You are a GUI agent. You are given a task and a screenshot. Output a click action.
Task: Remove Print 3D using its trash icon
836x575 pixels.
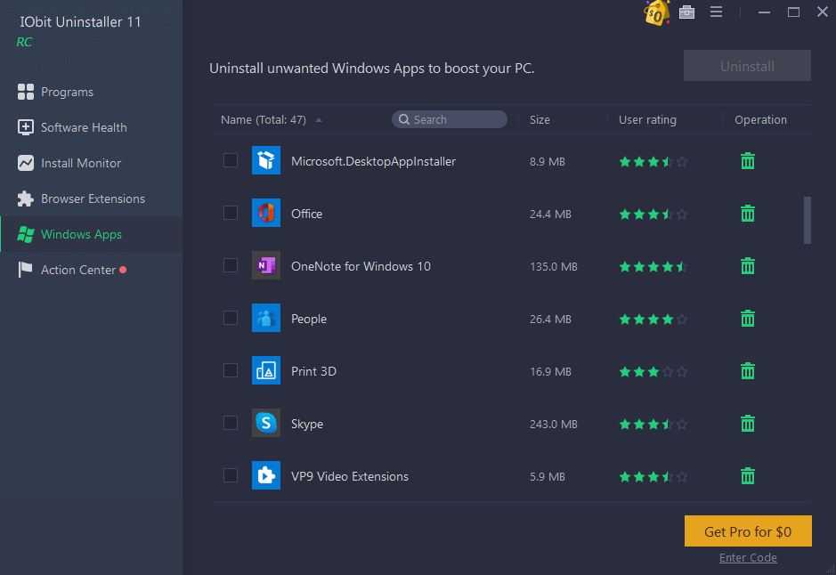click(748, 371)
